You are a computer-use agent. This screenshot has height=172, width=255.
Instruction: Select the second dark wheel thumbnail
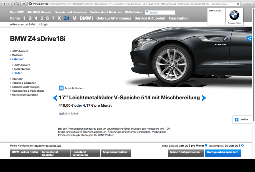click(63, 114)
